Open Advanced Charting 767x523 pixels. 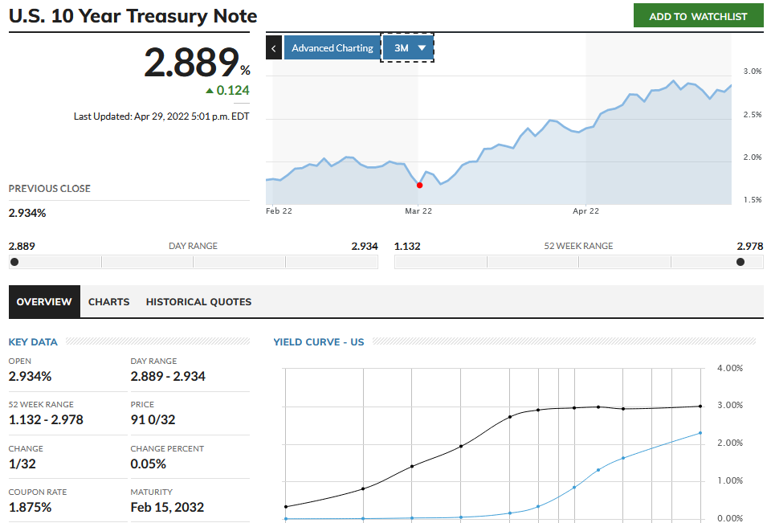(x=333, y=48)
